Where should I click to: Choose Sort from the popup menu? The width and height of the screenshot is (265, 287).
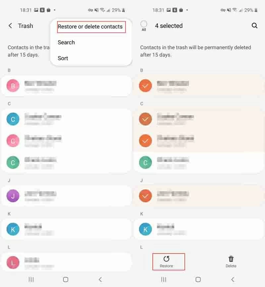[63, 58]
